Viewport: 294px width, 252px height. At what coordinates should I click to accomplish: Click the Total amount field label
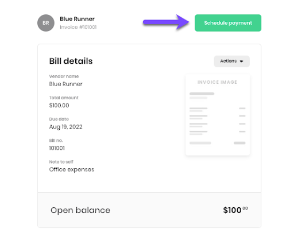point(64,98)
